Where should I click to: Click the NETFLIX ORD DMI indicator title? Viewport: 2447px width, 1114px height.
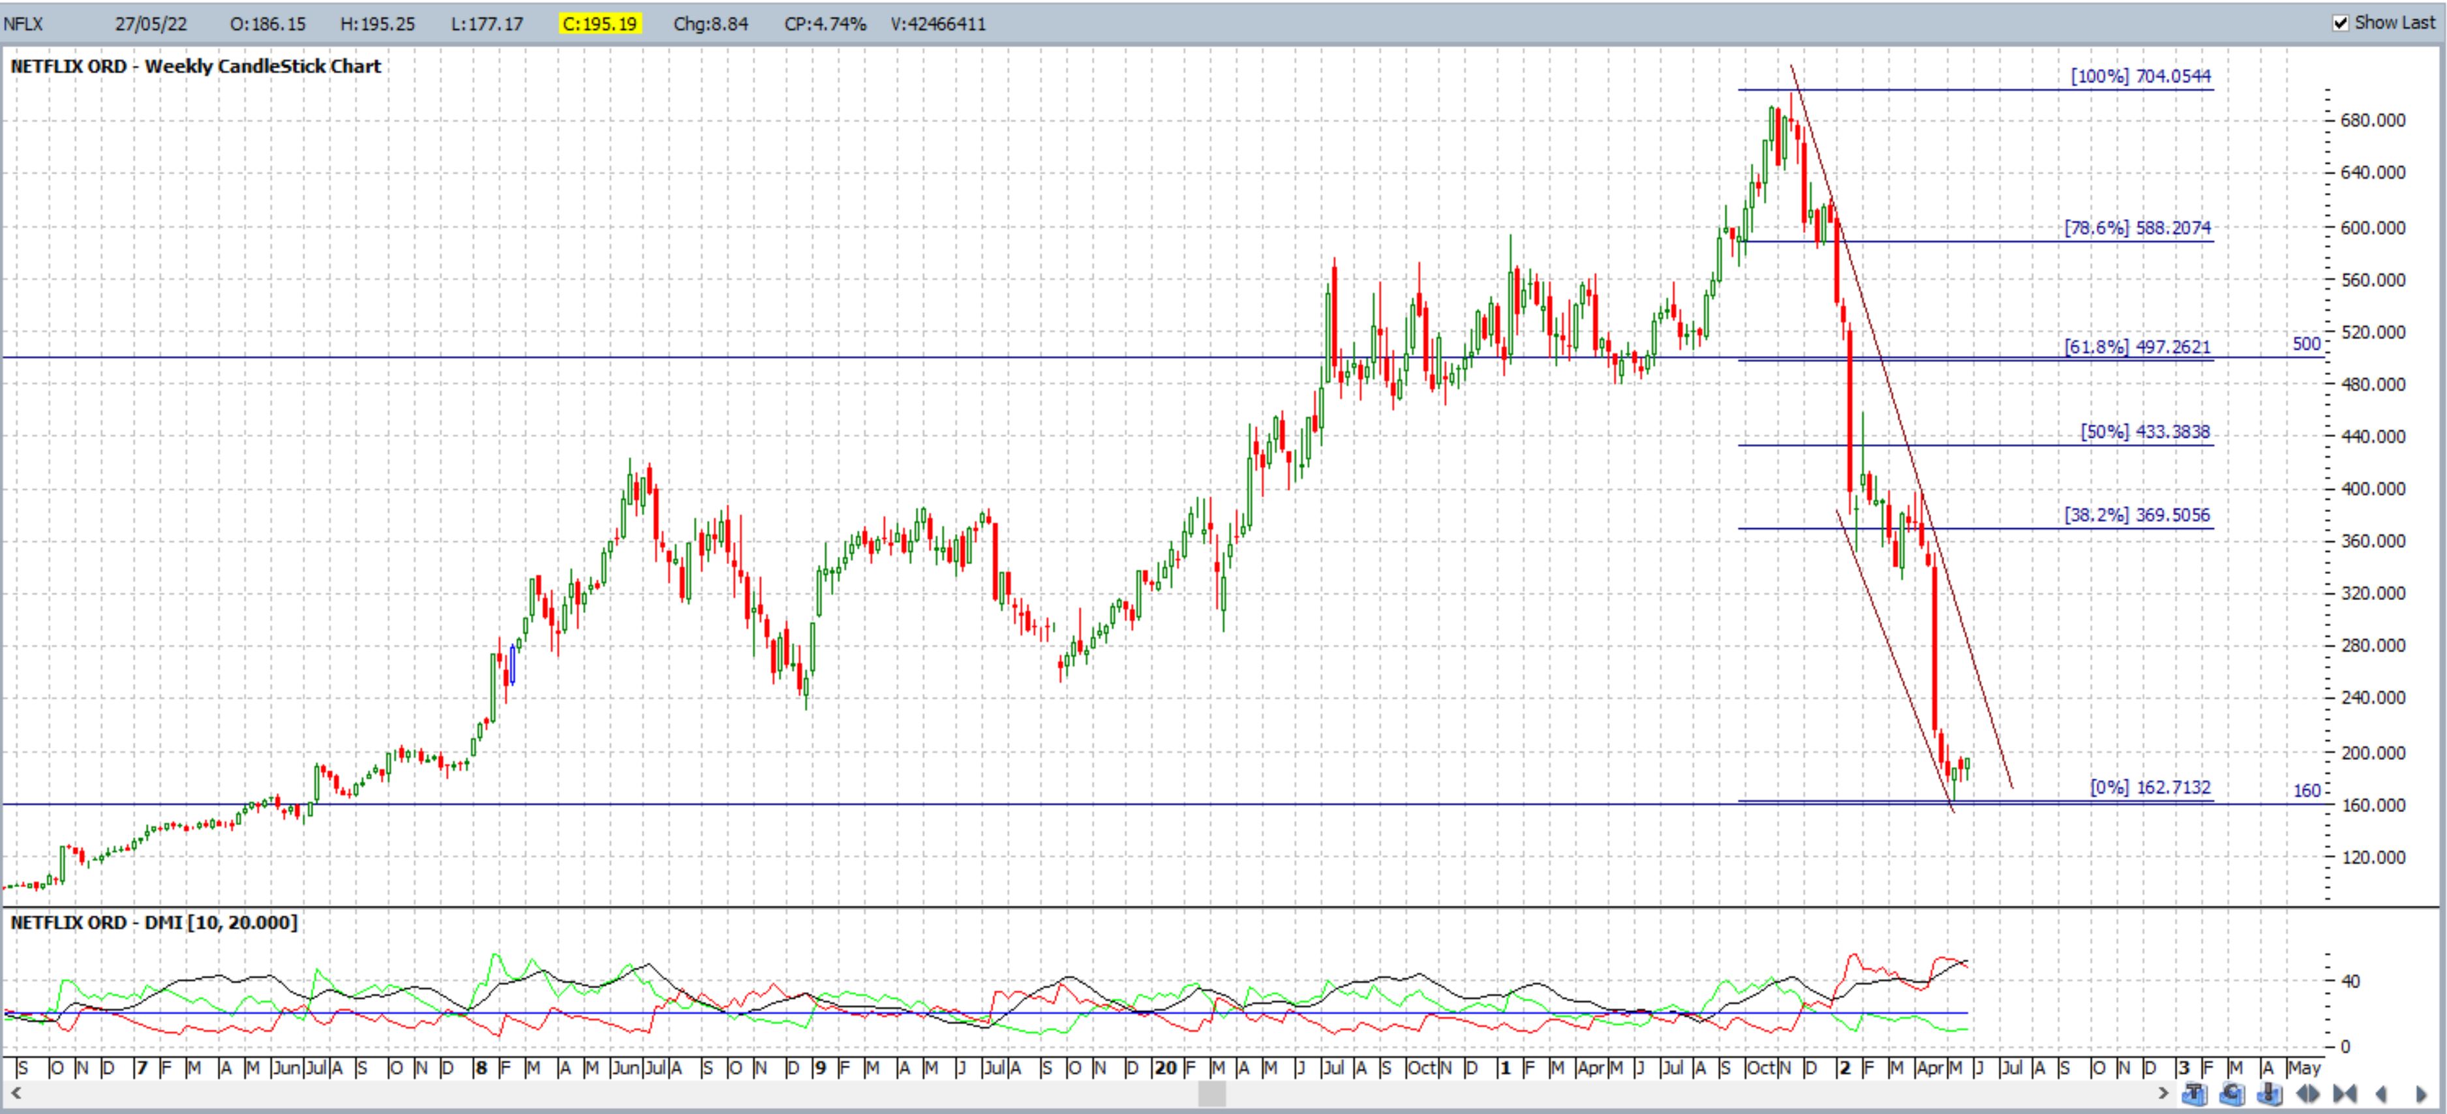154,922
